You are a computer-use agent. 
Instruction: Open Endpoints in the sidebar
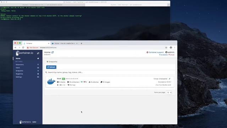tap(20, 71)
